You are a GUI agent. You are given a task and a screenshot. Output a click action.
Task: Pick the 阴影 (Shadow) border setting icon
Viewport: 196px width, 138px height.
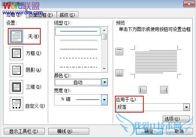16,70
